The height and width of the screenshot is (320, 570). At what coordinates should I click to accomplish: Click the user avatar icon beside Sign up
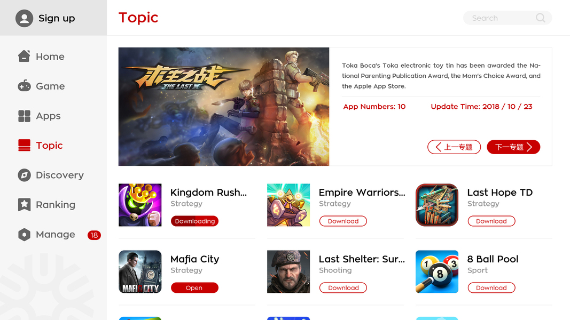coord(25,18)
